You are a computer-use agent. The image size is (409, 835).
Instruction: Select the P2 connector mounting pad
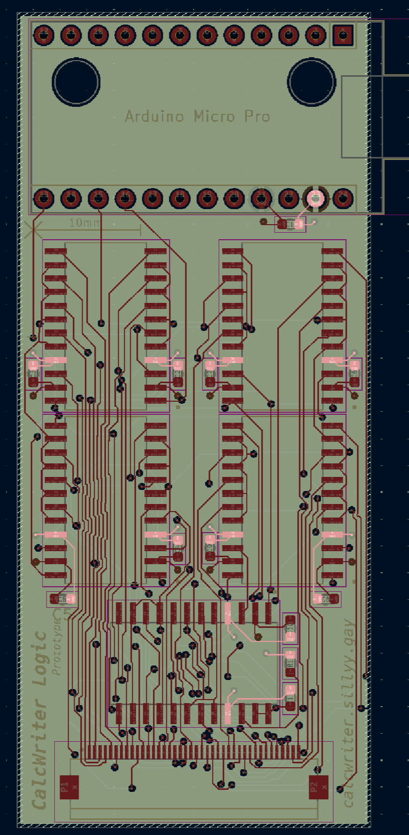pyautogui.click(x=318, y=787)
